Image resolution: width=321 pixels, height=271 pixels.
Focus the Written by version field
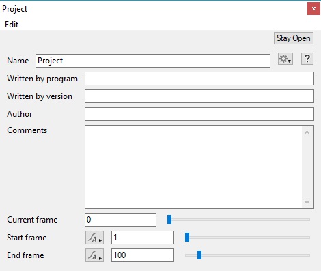point(199,96)
